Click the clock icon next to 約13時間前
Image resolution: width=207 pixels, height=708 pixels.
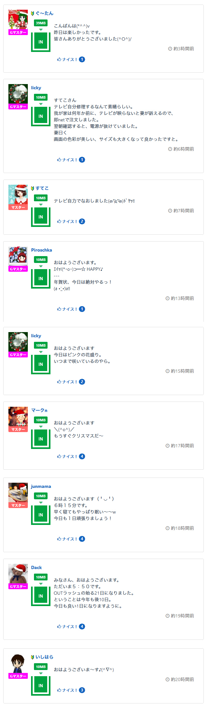(168, 298)
